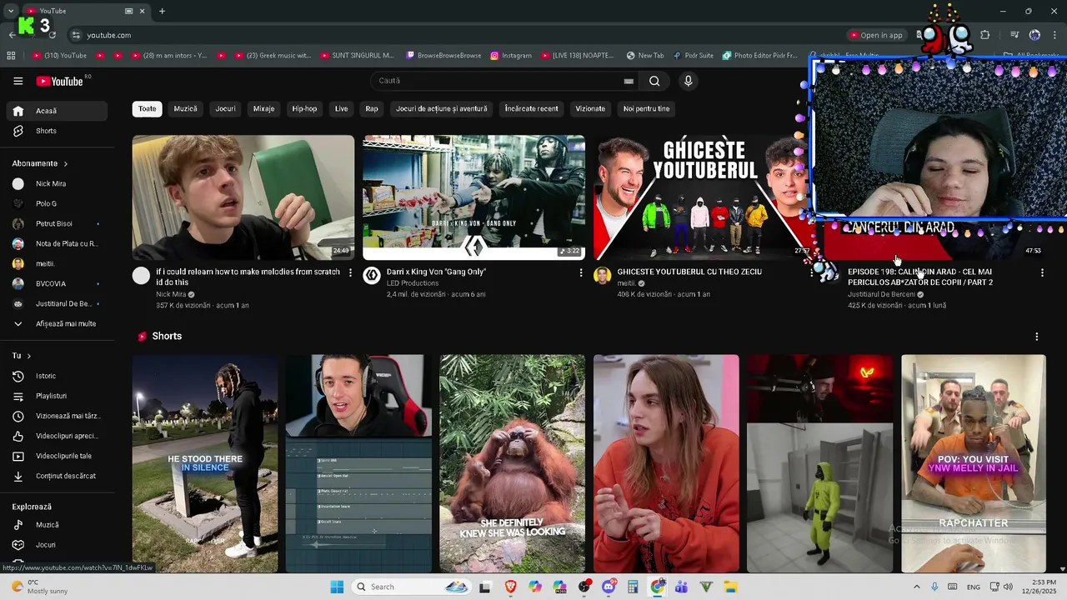Open Brave browser from taskbar
The height and width of the screenshot is (600, 1067).
(x=511, y=587)
